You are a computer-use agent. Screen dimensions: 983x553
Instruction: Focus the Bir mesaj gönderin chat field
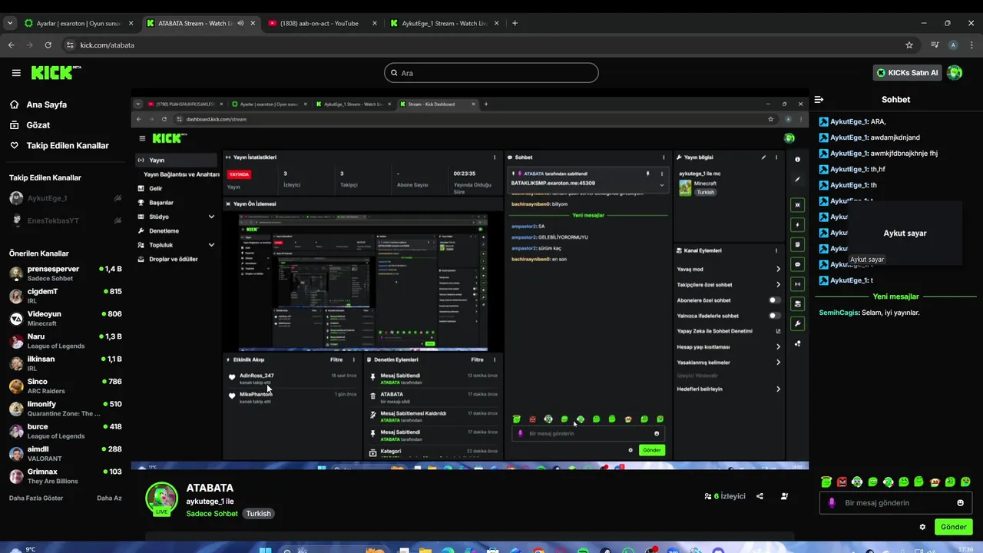click(895, 503)
